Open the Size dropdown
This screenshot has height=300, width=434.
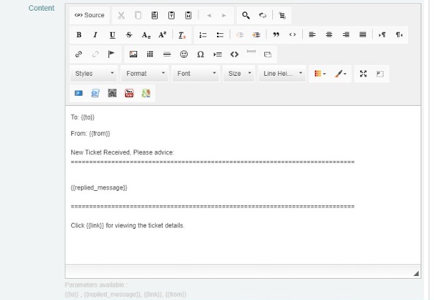pos(240,73)
